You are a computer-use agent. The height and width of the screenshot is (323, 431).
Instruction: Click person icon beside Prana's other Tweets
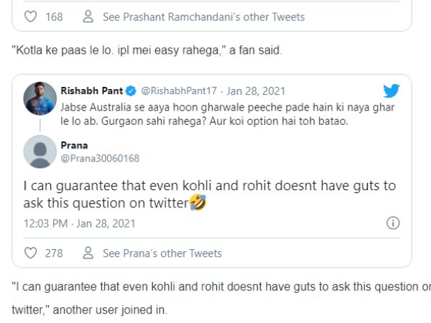pyautogui.click(x=88, y=253)
